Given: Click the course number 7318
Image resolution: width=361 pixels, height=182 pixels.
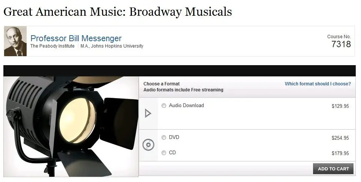Looking at the screenshot, I should click(x=341, y=44).
